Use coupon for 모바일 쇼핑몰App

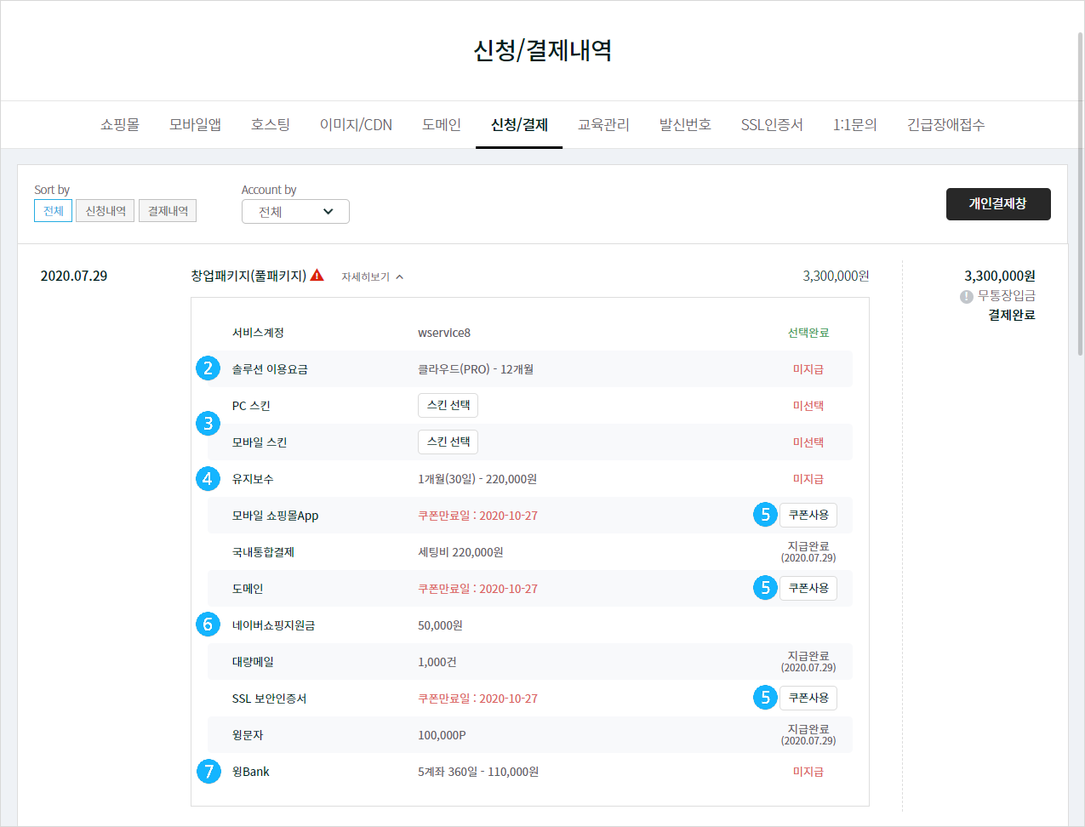click(x=808, y=516)
